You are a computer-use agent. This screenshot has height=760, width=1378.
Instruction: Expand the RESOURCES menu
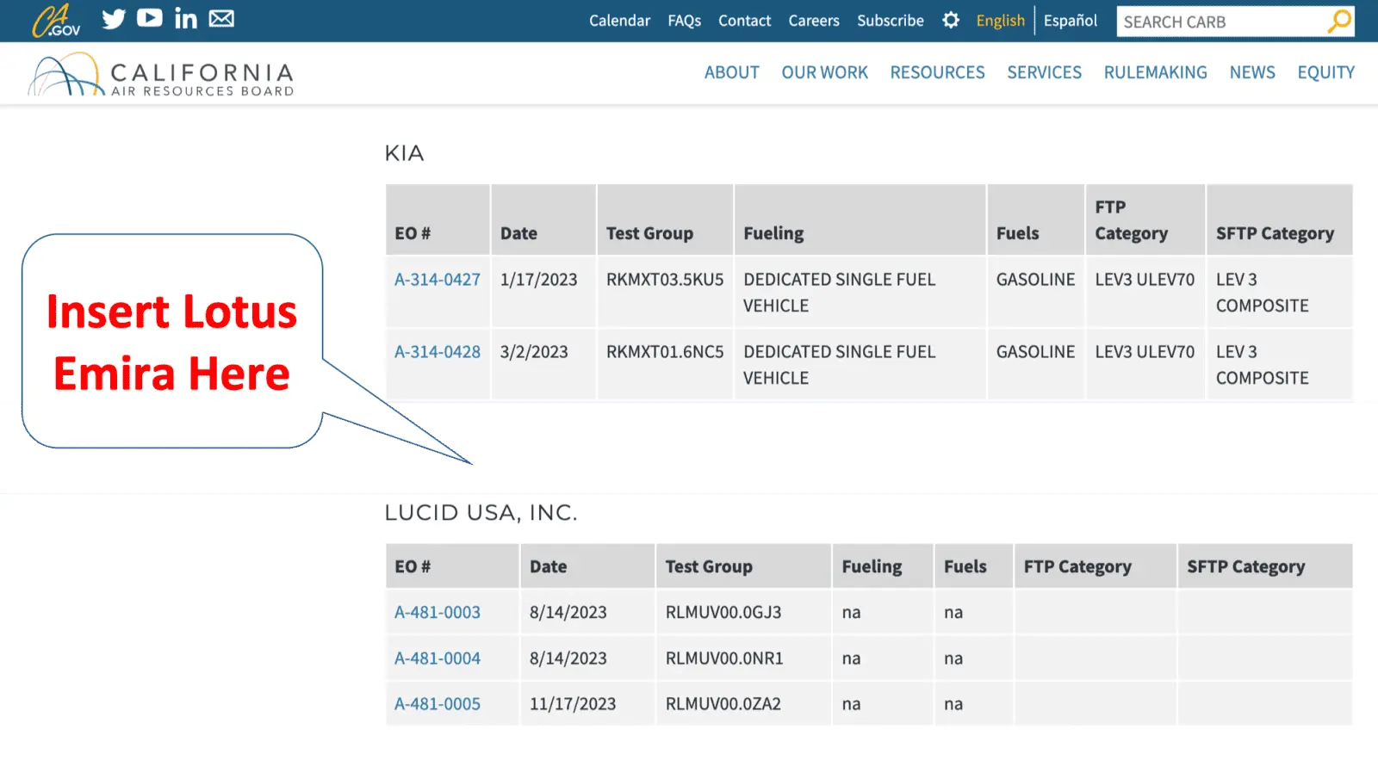coord(937,73)
